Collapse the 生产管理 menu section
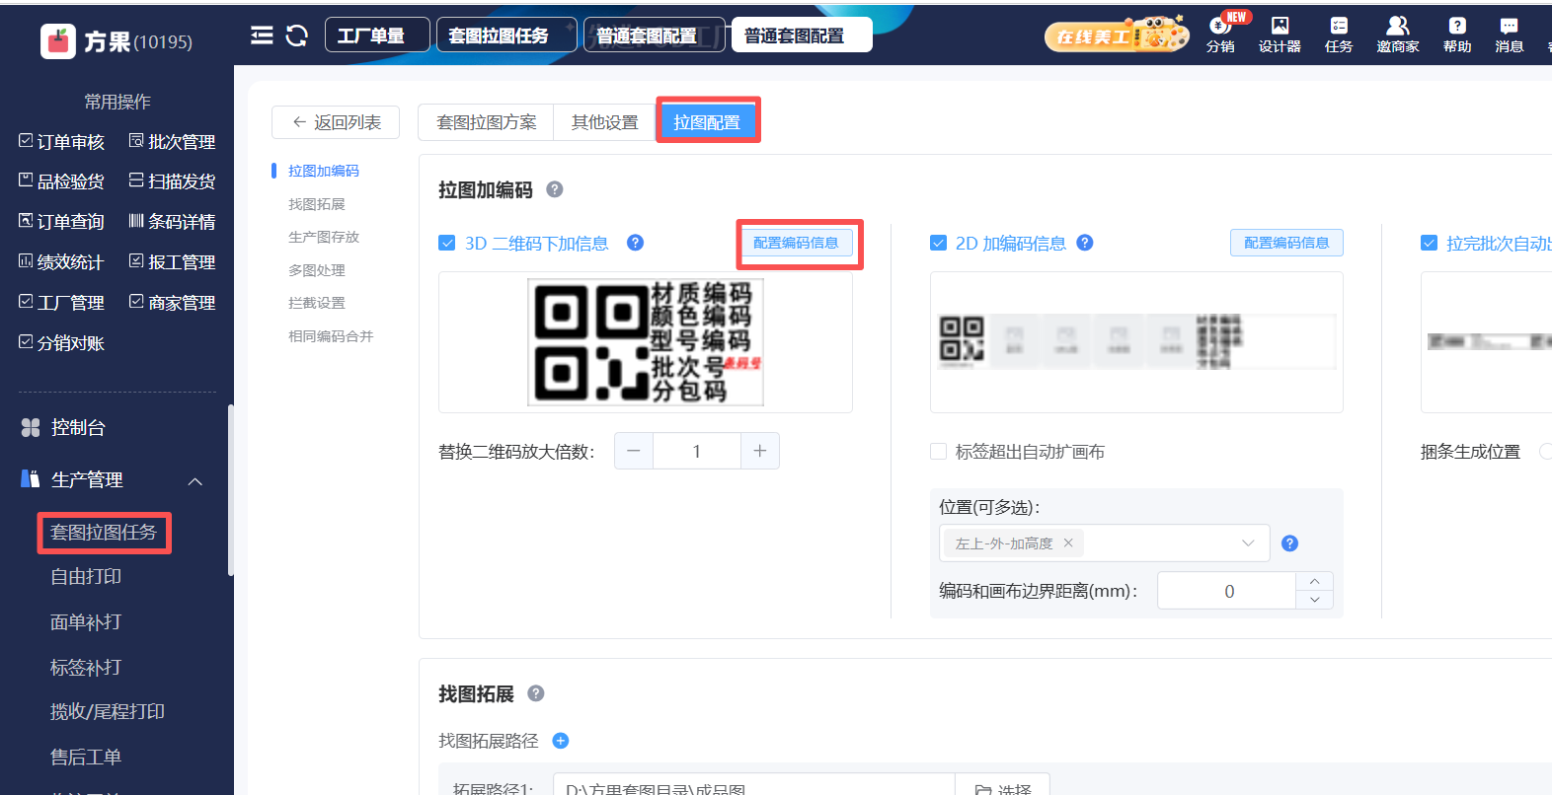1552x795 pixels. coord(195,480)
